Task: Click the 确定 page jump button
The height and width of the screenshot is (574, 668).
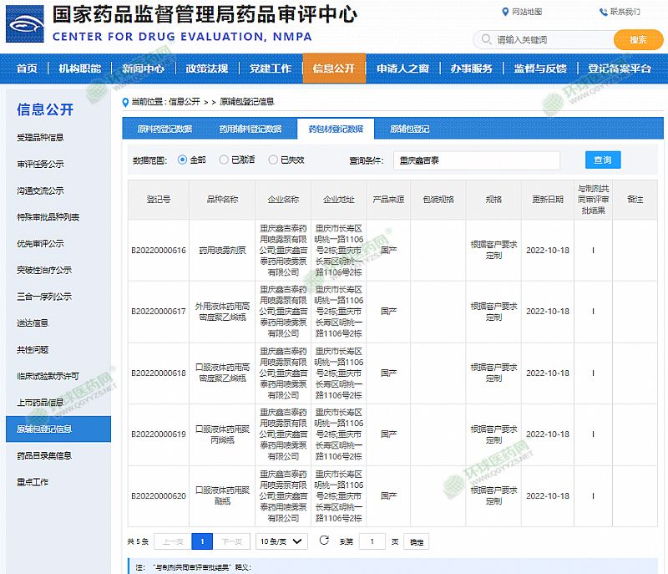Action: coord(416,541)
